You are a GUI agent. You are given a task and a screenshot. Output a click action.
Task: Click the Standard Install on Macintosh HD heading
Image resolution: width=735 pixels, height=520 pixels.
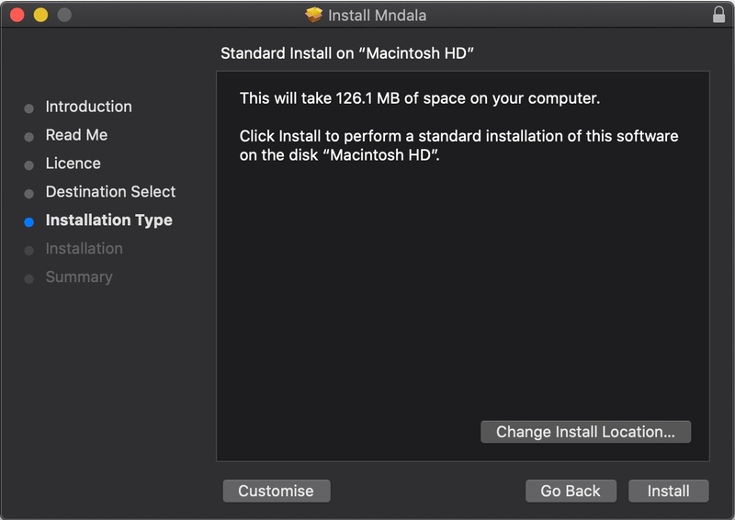(346, 53)
